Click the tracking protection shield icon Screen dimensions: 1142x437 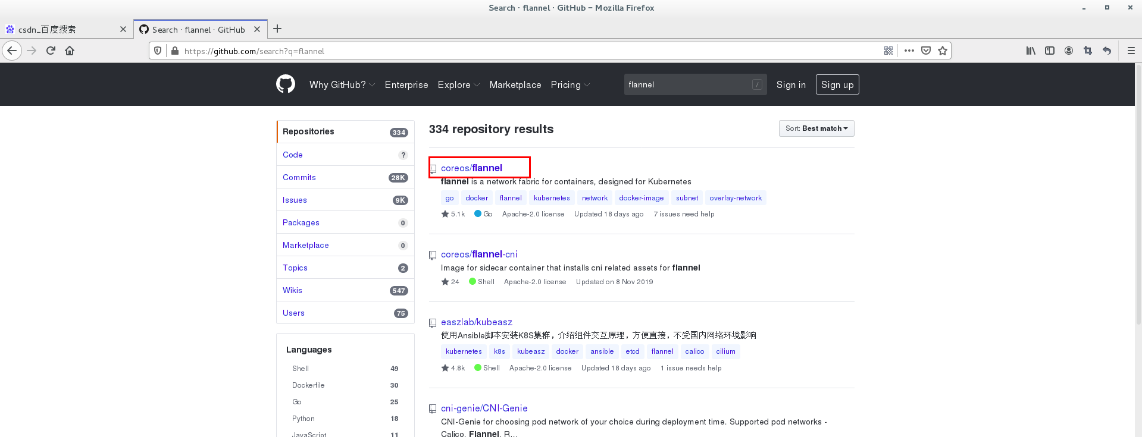pyautogui.click(x=158, y=51)
